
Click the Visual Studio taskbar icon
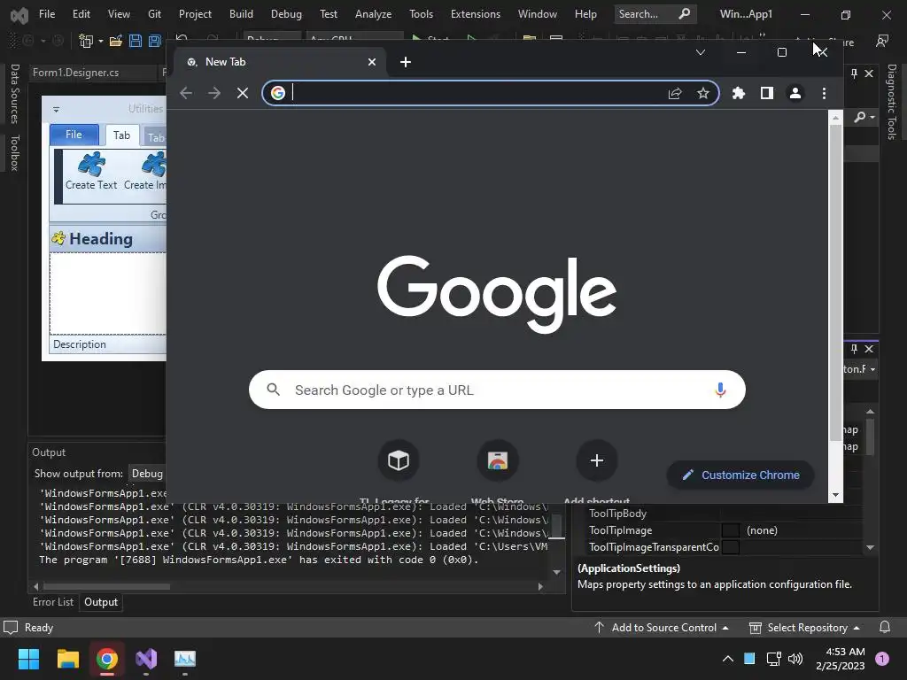pyautogui.click(x=146, y=659)
